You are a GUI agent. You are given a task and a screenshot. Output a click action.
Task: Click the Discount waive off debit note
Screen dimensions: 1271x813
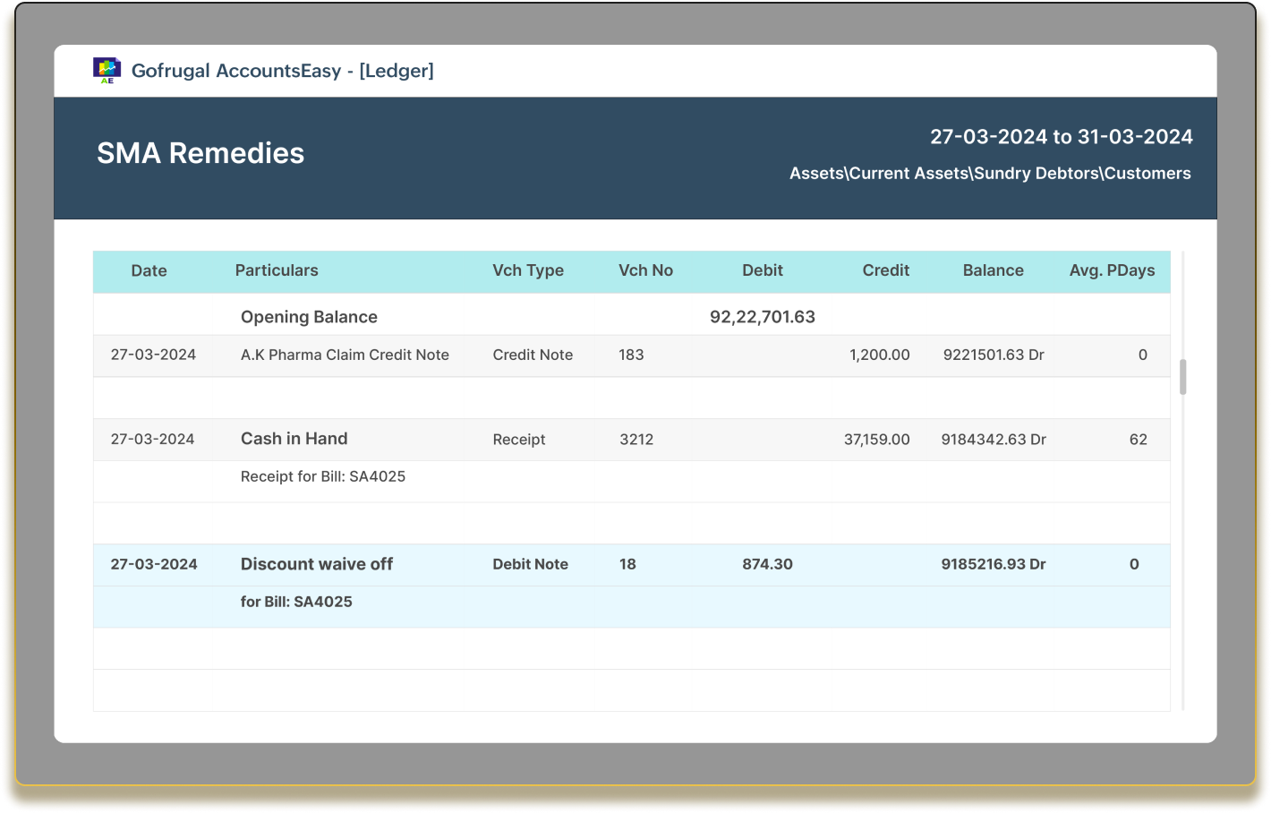tap(316, 564)
